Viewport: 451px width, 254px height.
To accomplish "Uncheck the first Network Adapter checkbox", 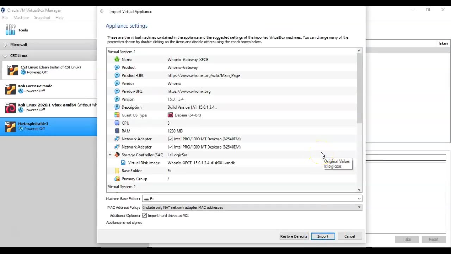I will point(171,139).
